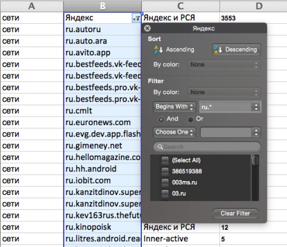Click the Clear Filter button
This screenshot has width=287, height=247.
tap(235, 214)
